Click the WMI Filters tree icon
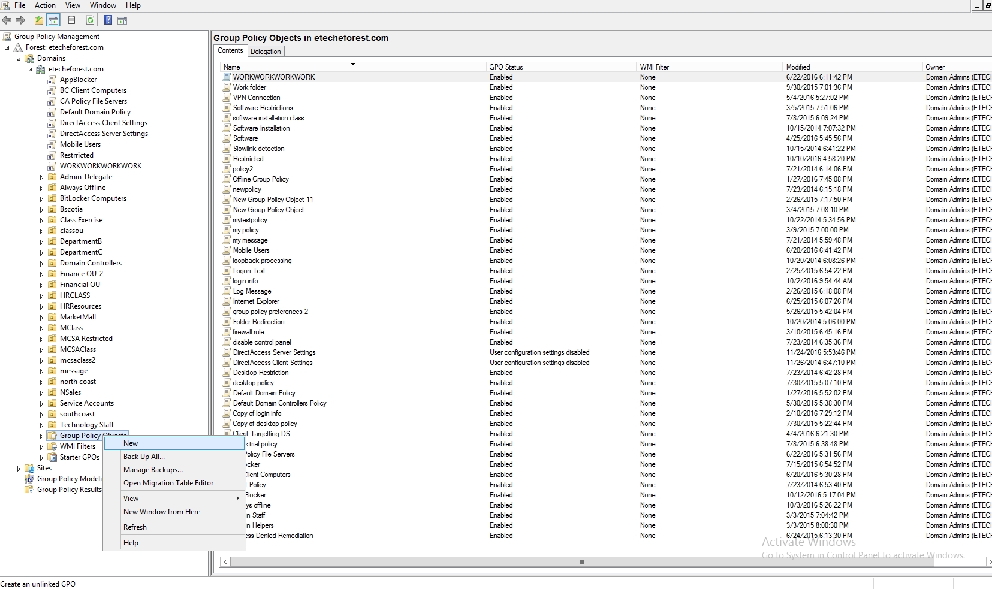Screen dimensions: 992x589 (52, 446)
